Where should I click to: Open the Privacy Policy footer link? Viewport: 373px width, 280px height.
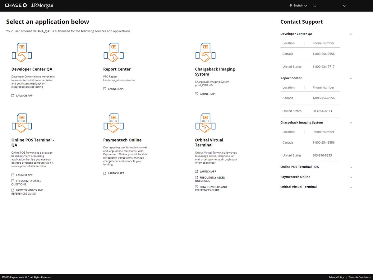pyautogui.click(x=336, y=277)
